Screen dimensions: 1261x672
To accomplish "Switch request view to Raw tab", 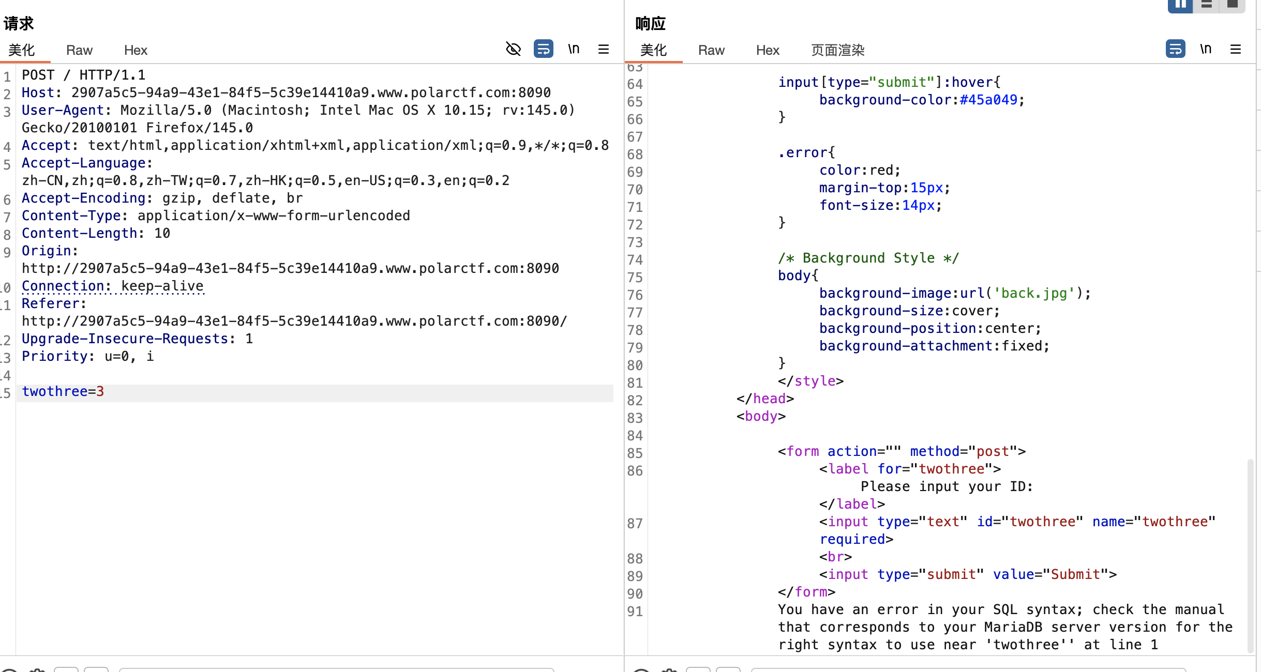I will [79, 50].
